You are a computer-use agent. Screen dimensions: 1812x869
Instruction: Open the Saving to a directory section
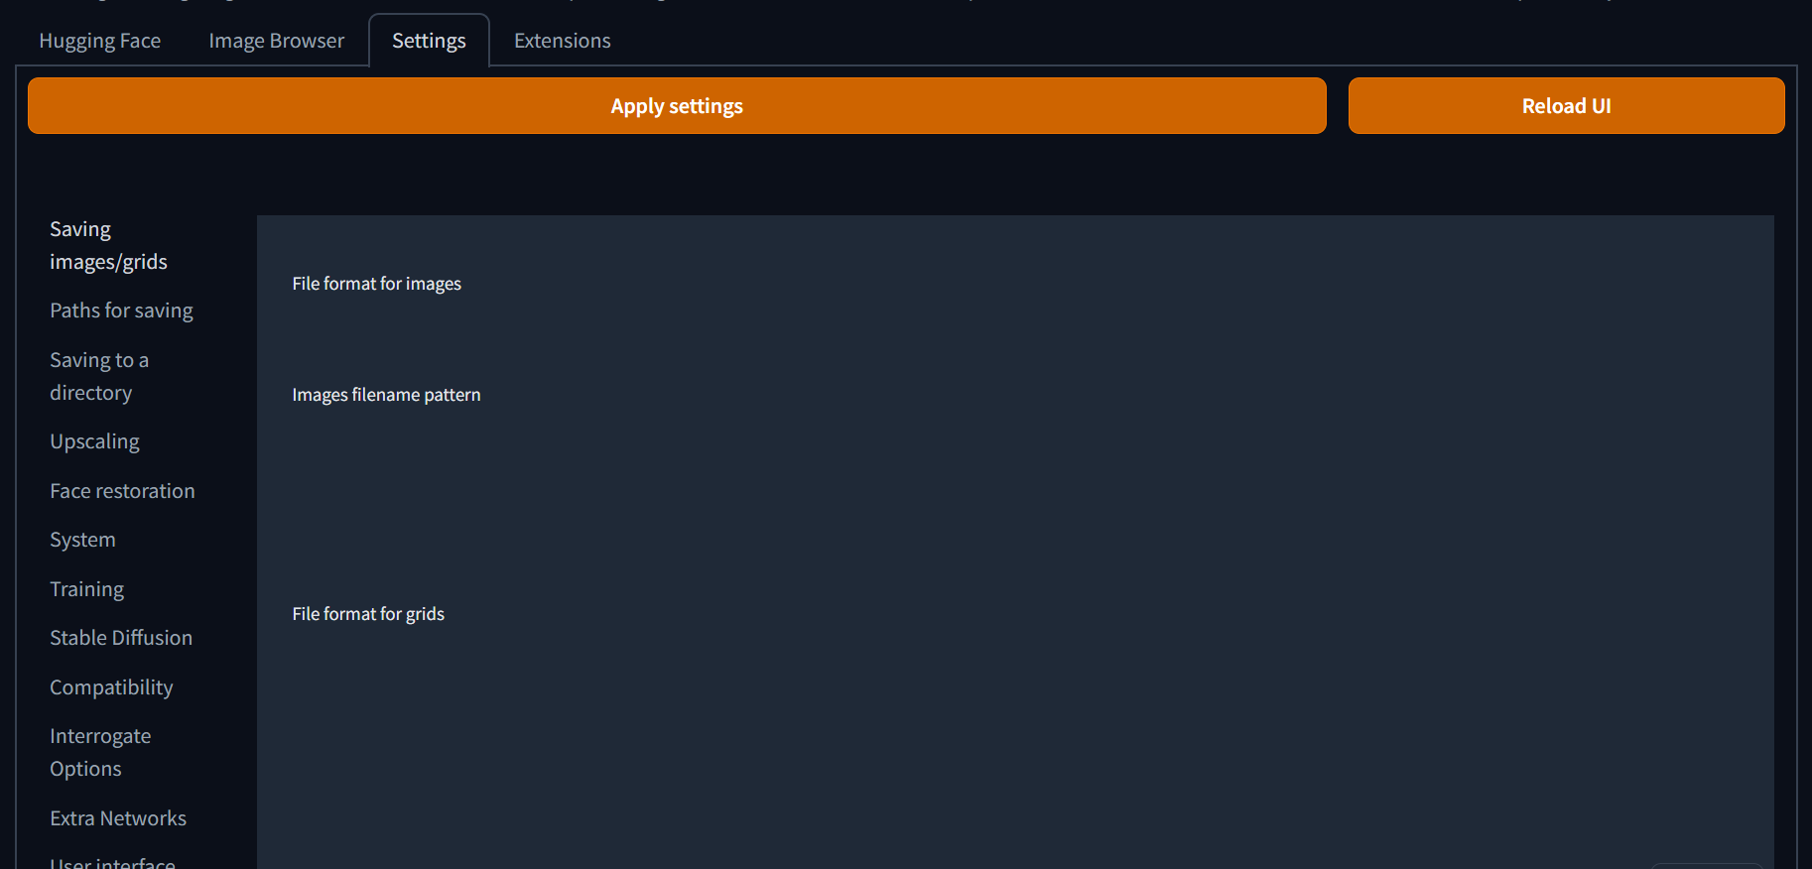(98, 375)
